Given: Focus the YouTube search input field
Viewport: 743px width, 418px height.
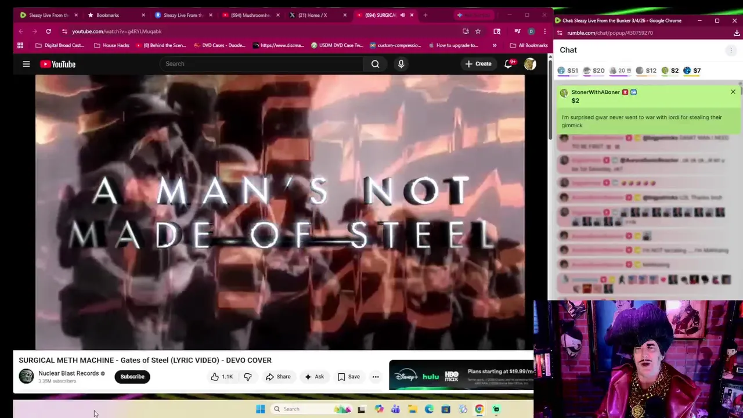Looking at the screenshot, I should (261, 64).
